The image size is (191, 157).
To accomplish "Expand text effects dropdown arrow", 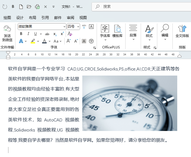I will click(26, 41).
